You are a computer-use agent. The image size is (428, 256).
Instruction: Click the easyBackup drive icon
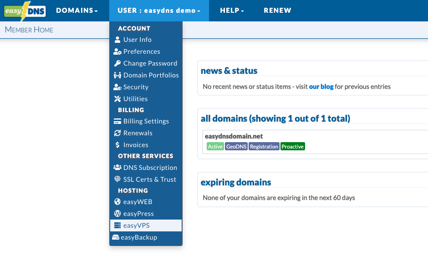pos(116,237)
